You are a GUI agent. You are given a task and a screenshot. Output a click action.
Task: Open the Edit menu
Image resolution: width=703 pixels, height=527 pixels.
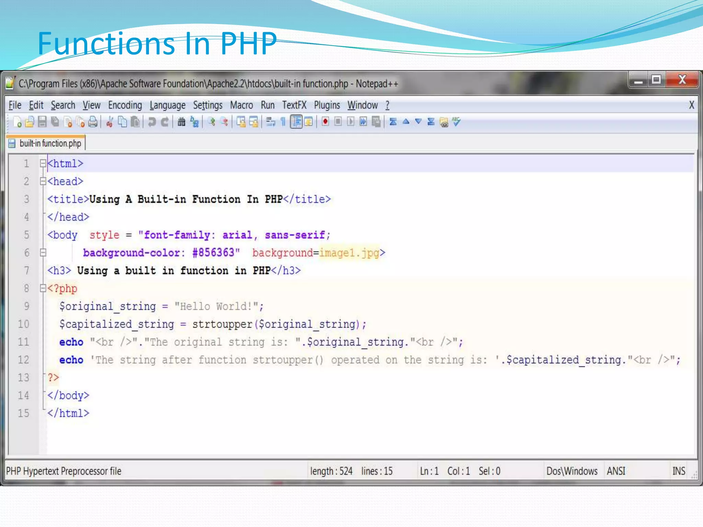click(36, 105)
